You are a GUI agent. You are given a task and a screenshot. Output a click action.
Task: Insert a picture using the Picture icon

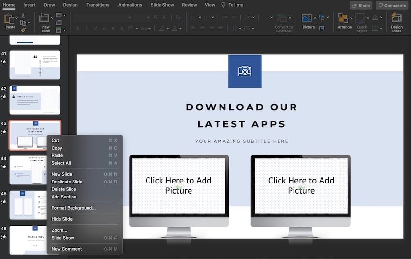pyautogui.click(x=307, y=18)
